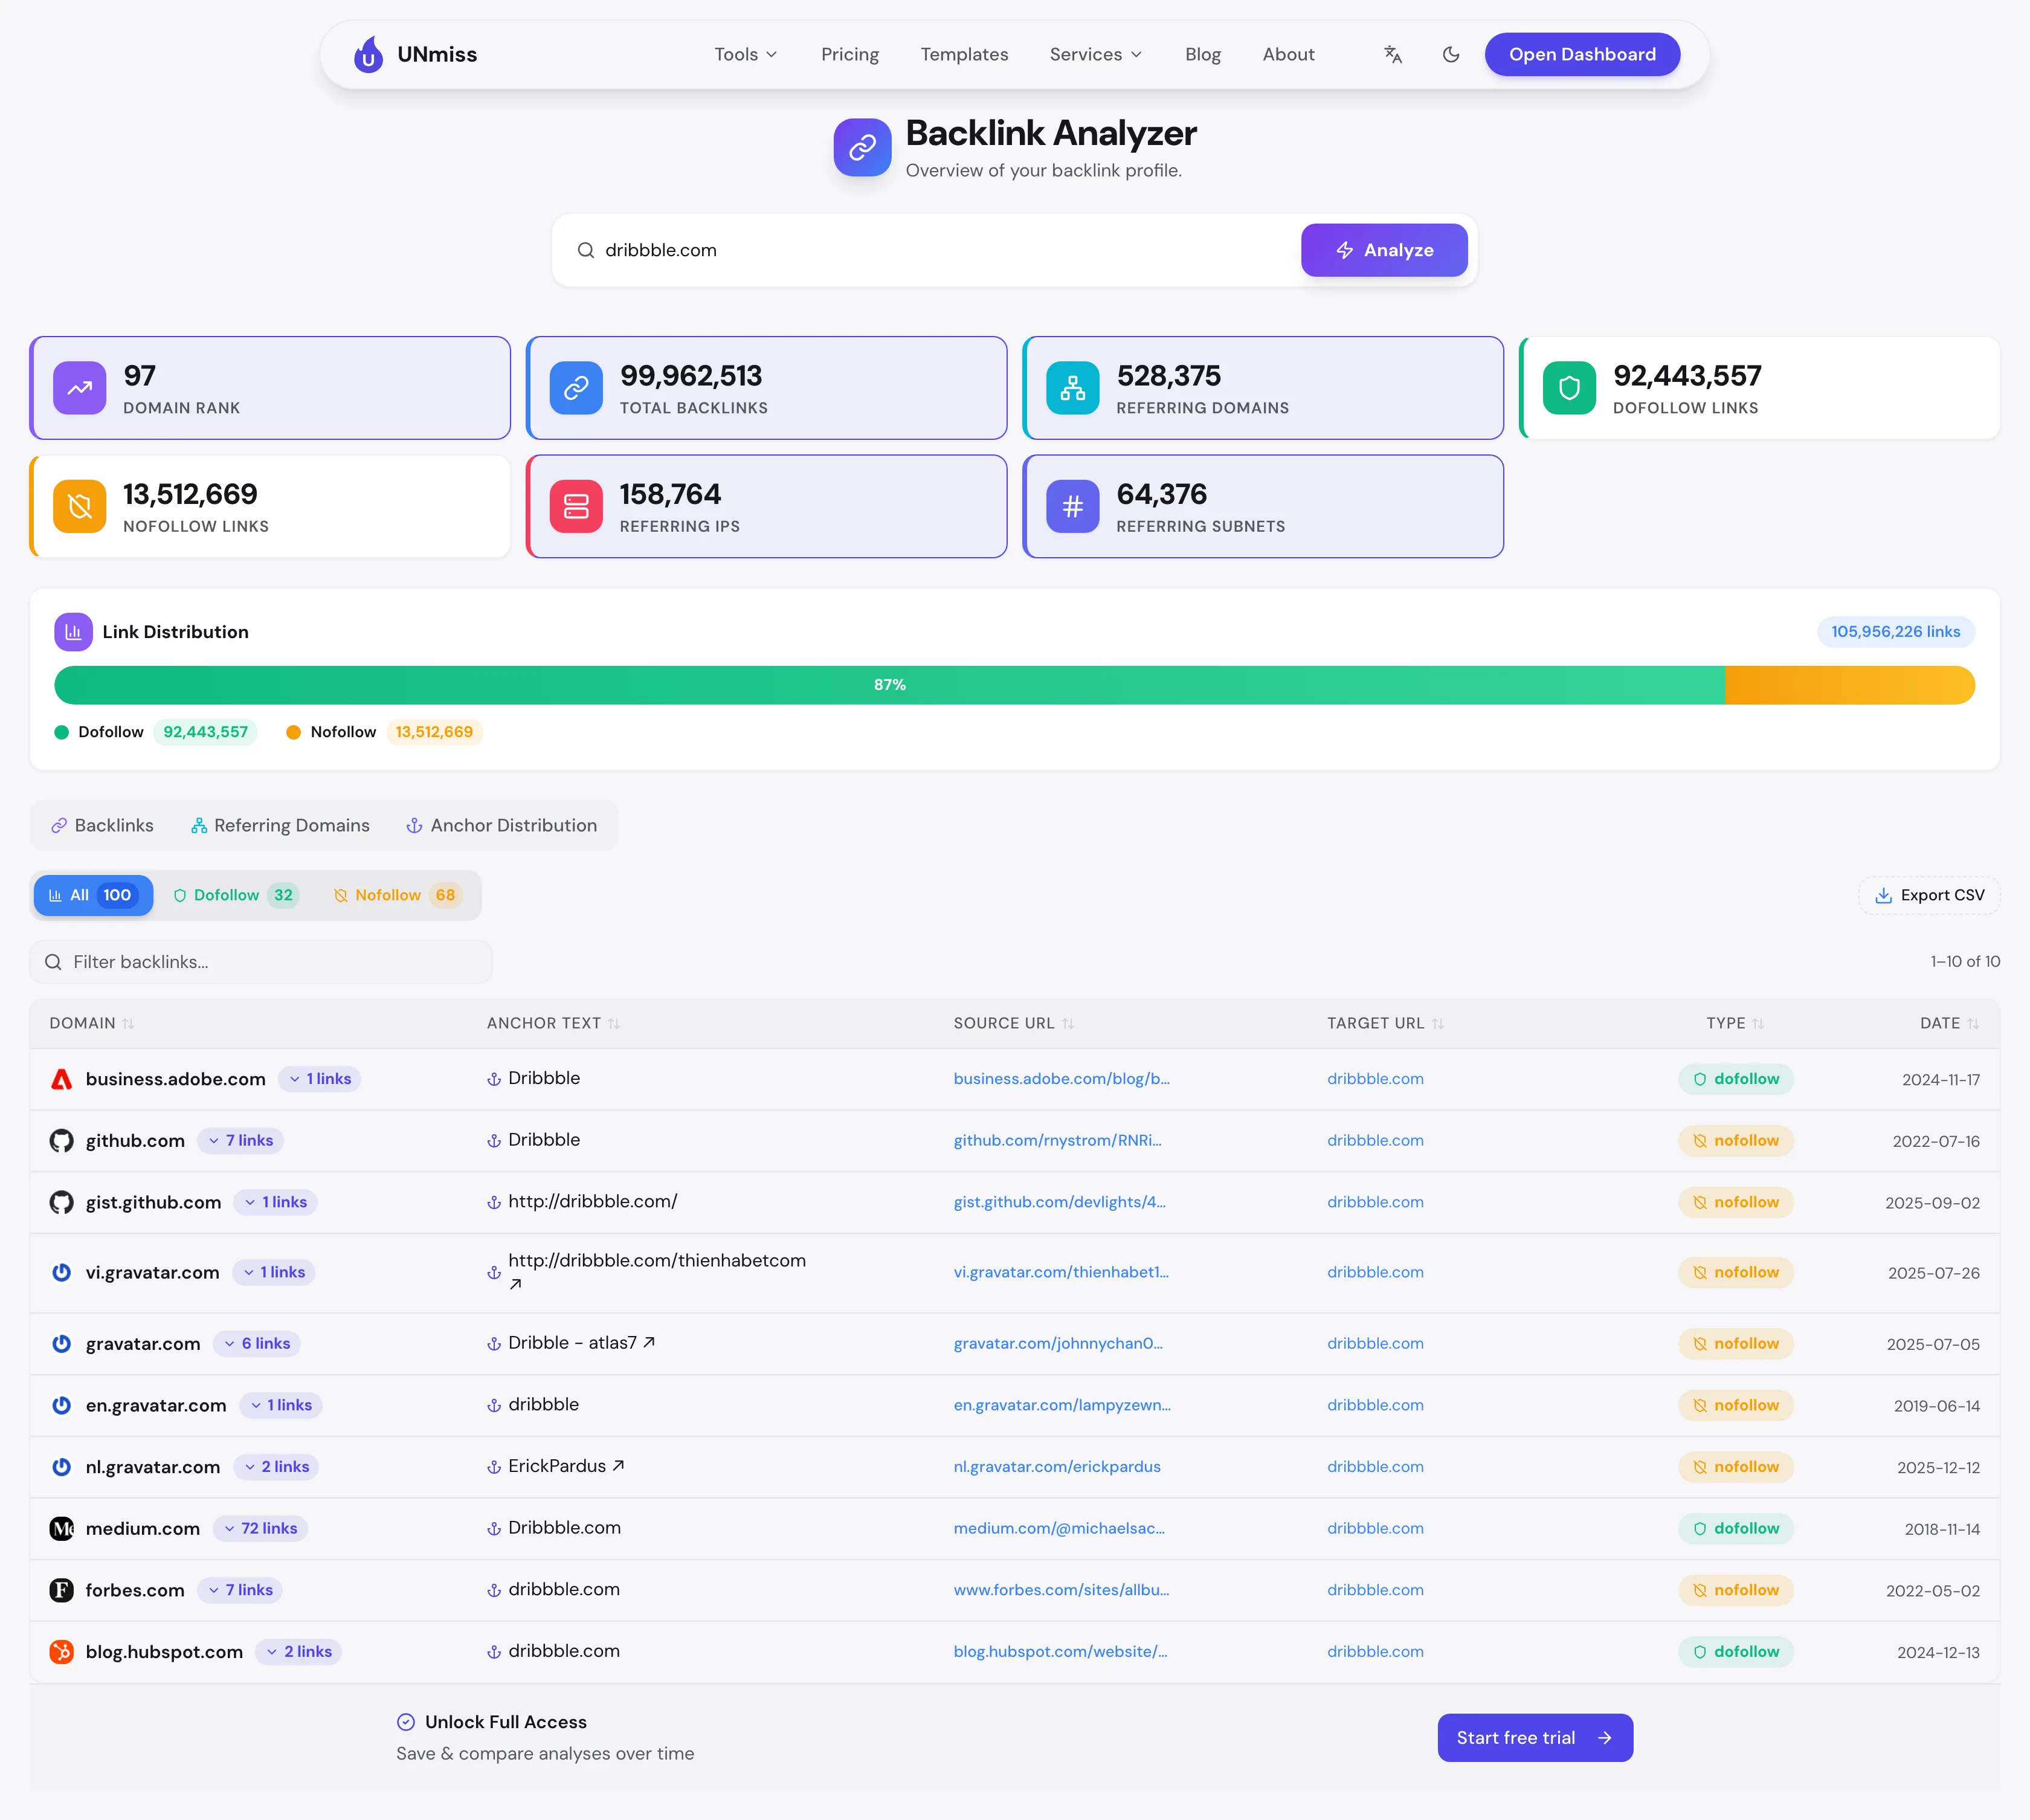Expand the 1 links chip for gist.github.com
This screenshot has height=1820, width=2030.
275,1202
